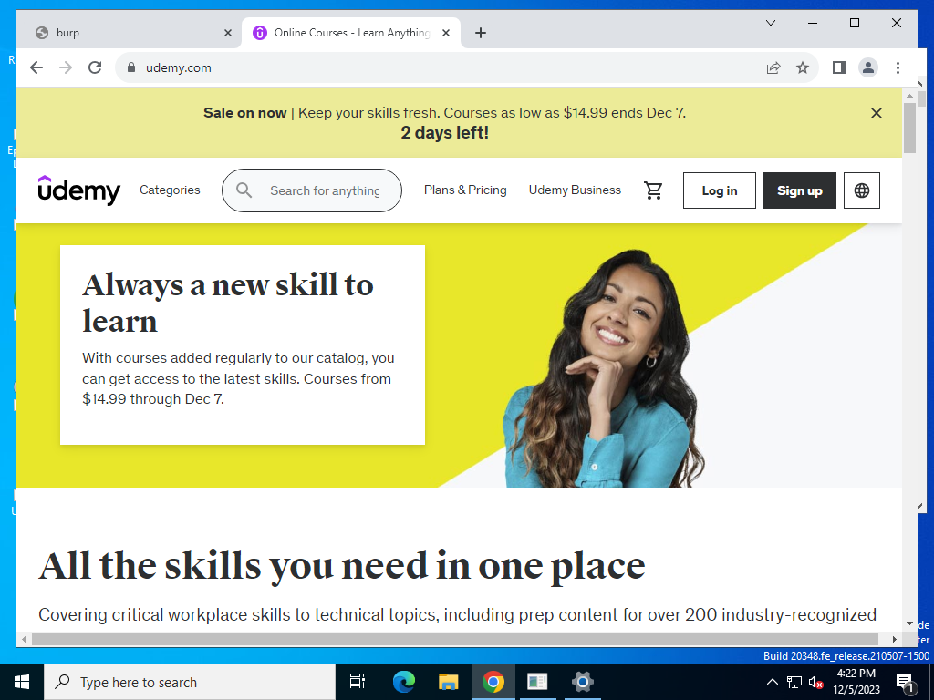Viewport: 934px width, 700px height.
Task: Open the shopping cart icon
Action: [x=653, y=190]
